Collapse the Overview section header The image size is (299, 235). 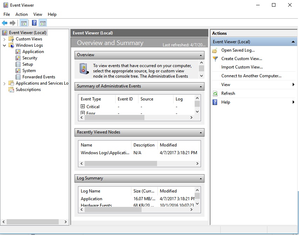point(201,55)
